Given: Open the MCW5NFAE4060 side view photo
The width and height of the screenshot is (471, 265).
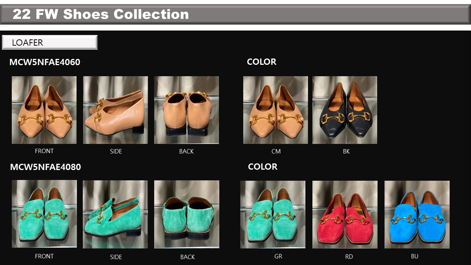Looking at the screenshot, I should pyautogui.click(x=116, y=110).
